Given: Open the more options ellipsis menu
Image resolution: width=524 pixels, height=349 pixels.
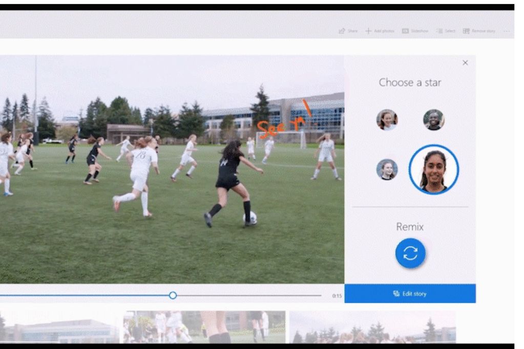Looking at the screenshot, I should [507, 31].
